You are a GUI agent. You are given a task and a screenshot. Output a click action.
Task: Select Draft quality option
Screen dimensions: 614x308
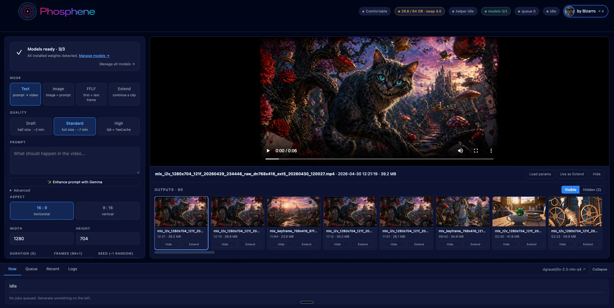(31, 126)
